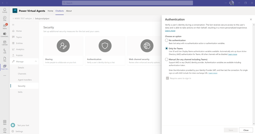Open Agent transfers under Manage
Image resolution: width=255 pixels, height=134 pixels.
point(24,80)
